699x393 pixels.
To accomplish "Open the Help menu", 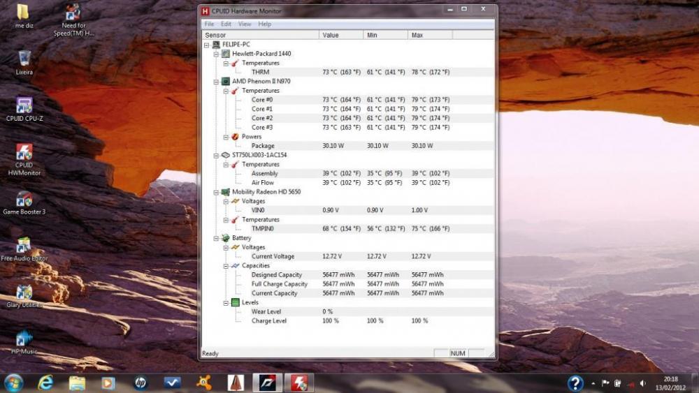I will point(265,24).
